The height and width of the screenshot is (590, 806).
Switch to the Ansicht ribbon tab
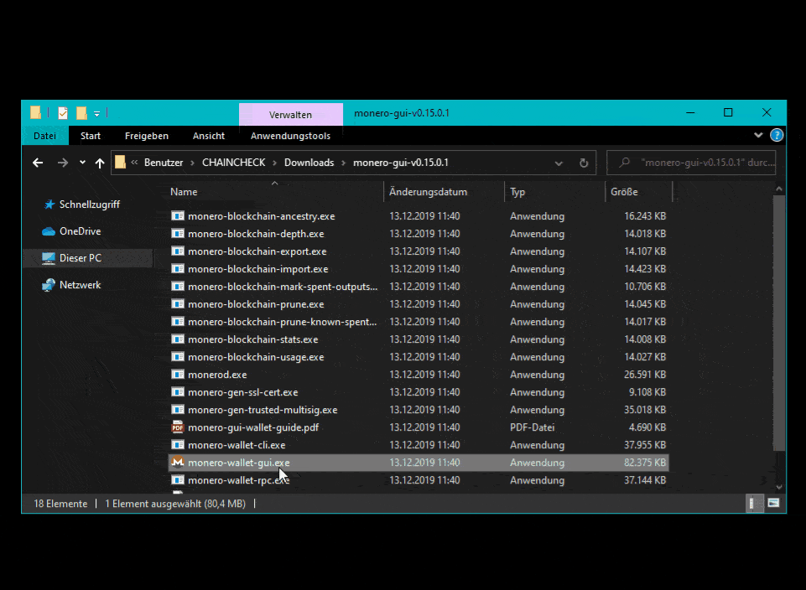209,136
